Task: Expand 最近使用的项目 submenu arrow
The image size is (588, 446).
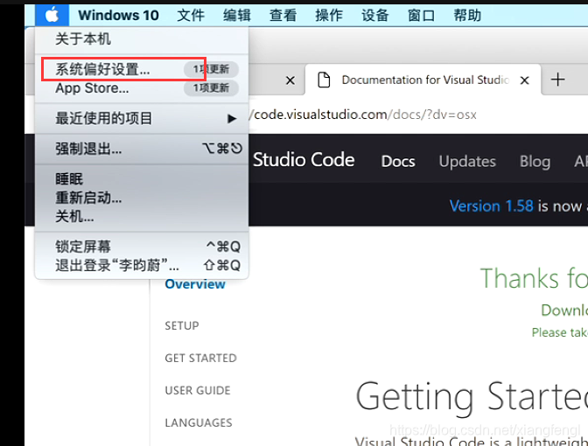Action: tap(232, 119)
